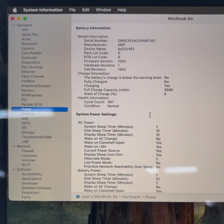Select Apple Pay in the sidebar
This screenshot has height=224, width=224.
click(29, 35)
